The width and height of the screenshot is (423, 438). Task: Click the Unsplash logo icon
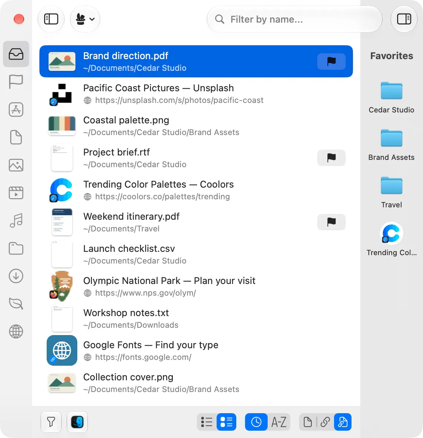(x=62, y=93)
